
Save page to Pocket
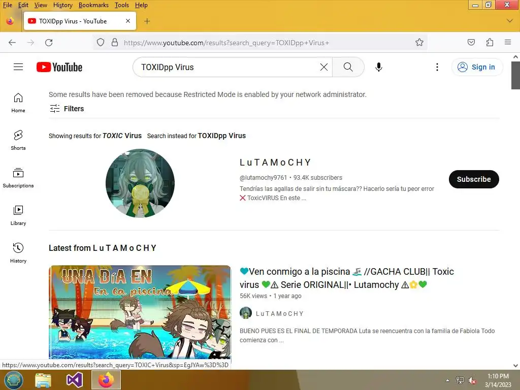pyautogui.click(x=471, y=42)
